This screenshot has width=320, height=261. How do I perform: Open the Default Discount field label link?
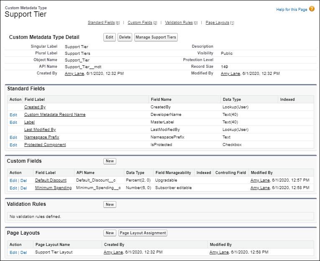(x=51, y=180)
